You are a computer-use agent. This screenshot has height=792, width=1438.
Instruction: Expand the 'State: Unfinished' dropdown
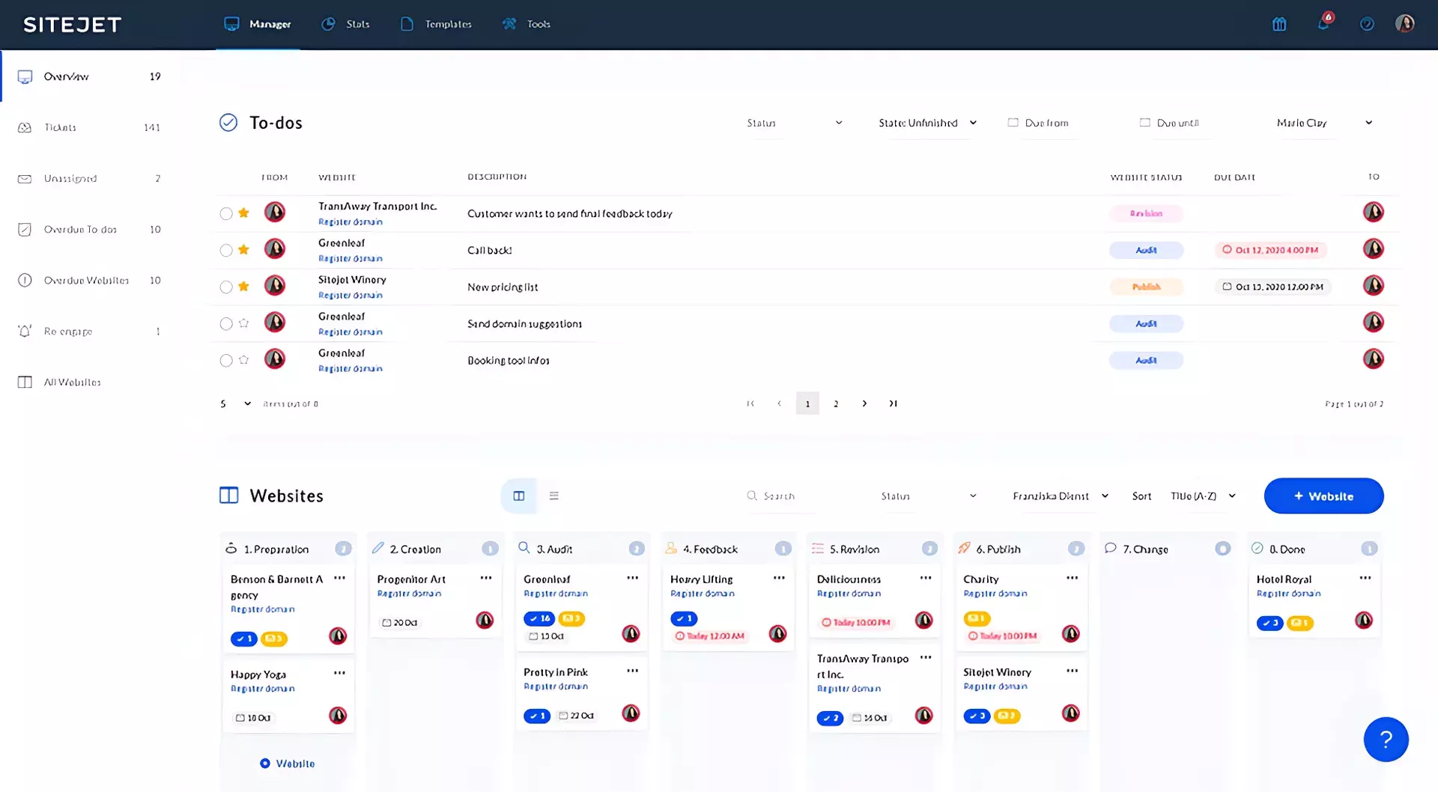926,122
